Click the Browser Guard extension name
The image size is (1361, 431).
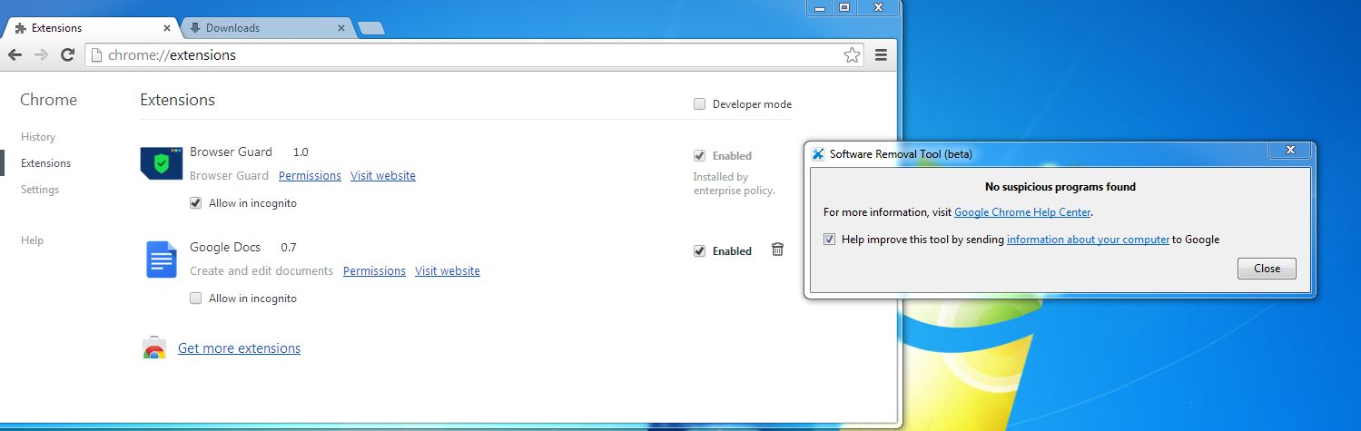pyautogui.click(x=231, y=152)
